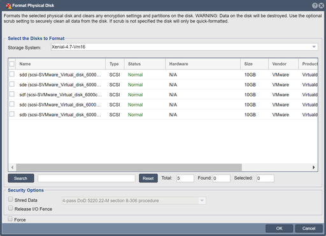
Task: Click the Reset button
Action: coord(148,178)
